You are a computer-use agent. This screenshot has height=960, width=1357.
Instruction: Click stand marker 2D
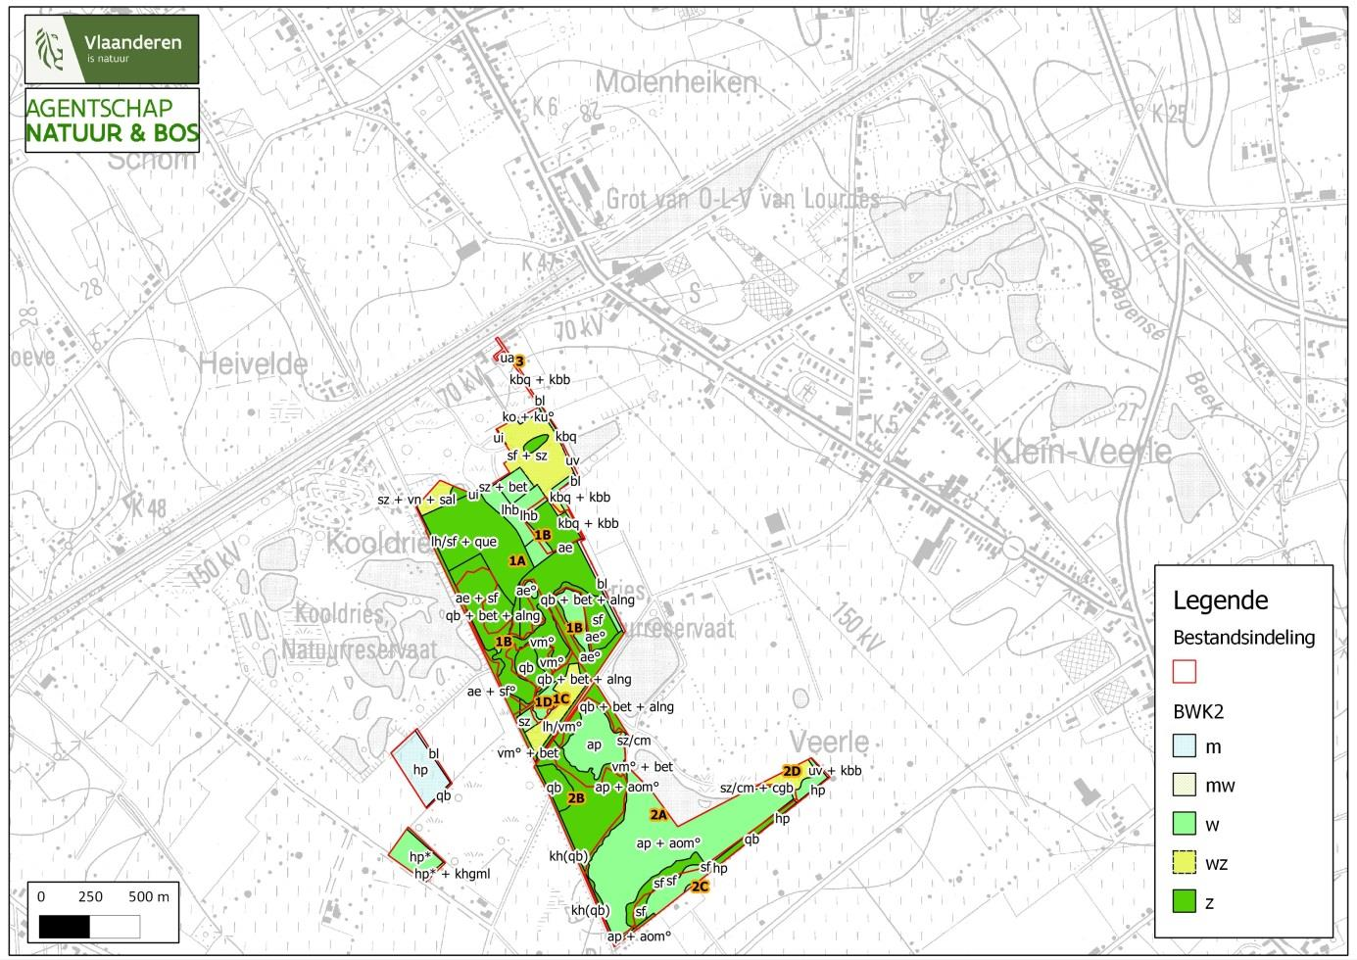point(792,771)
